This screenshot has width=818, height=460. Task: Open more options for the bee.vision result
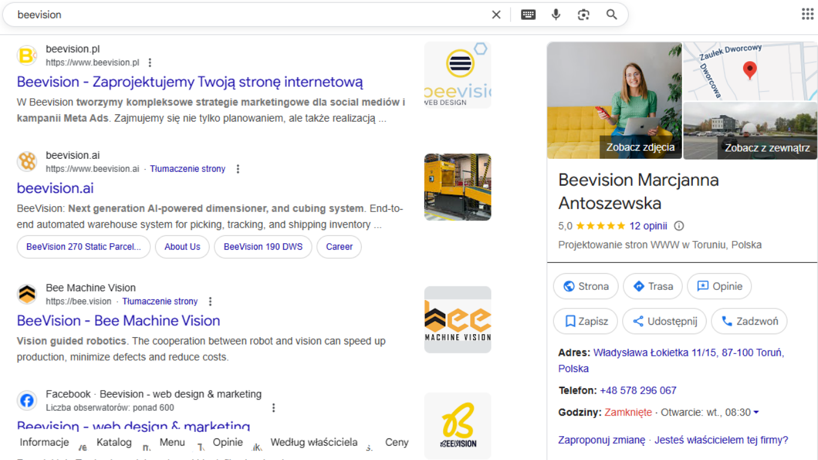(210, 301)
